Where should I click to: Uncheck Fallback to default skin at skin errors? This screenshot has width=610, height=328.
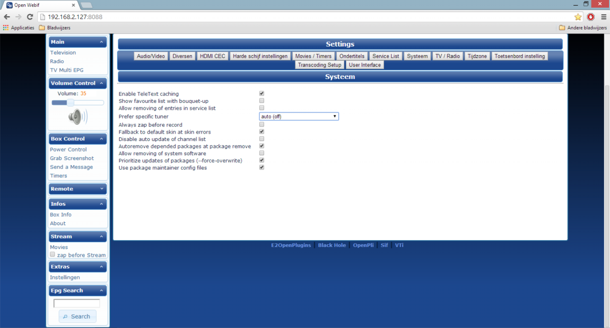262,132
